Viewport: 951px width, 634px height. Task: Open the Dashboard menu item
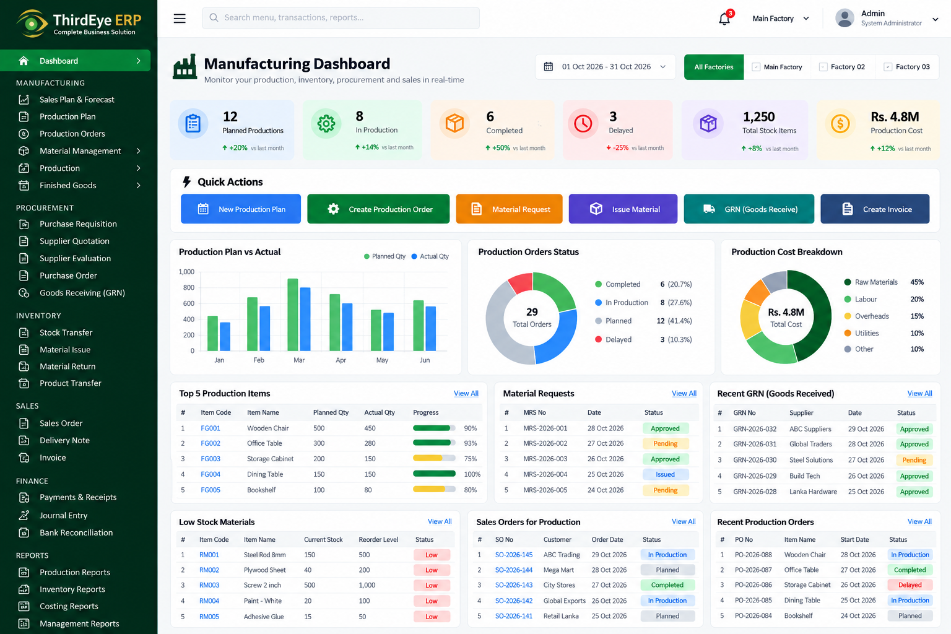[76, 61]
